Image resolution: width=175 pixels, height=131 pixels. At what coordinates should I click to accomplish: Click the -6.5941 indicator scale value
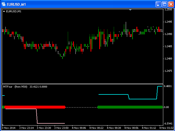pyautogui.click(x=168, y=124)
